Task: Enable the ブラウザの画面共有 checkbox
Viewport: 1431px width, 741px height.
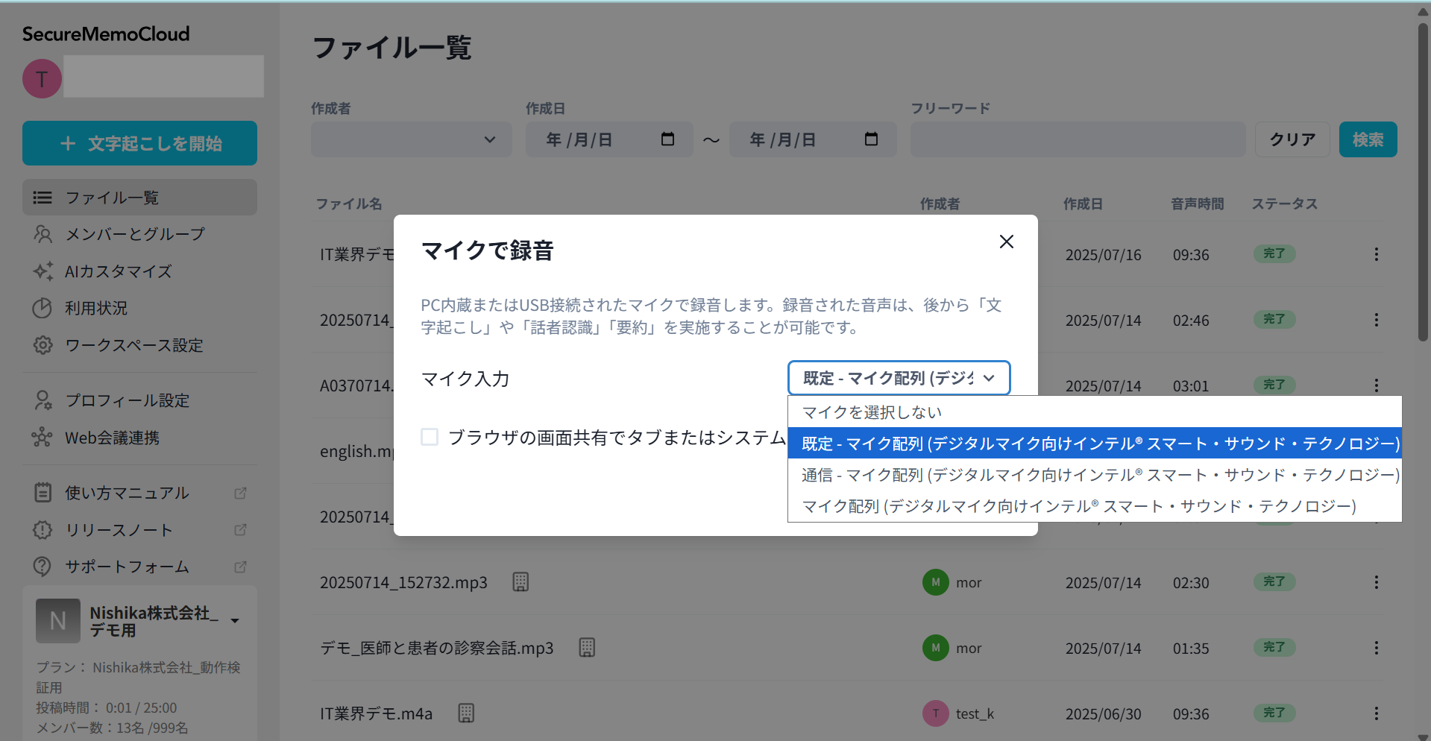Action: coord(430,437)
